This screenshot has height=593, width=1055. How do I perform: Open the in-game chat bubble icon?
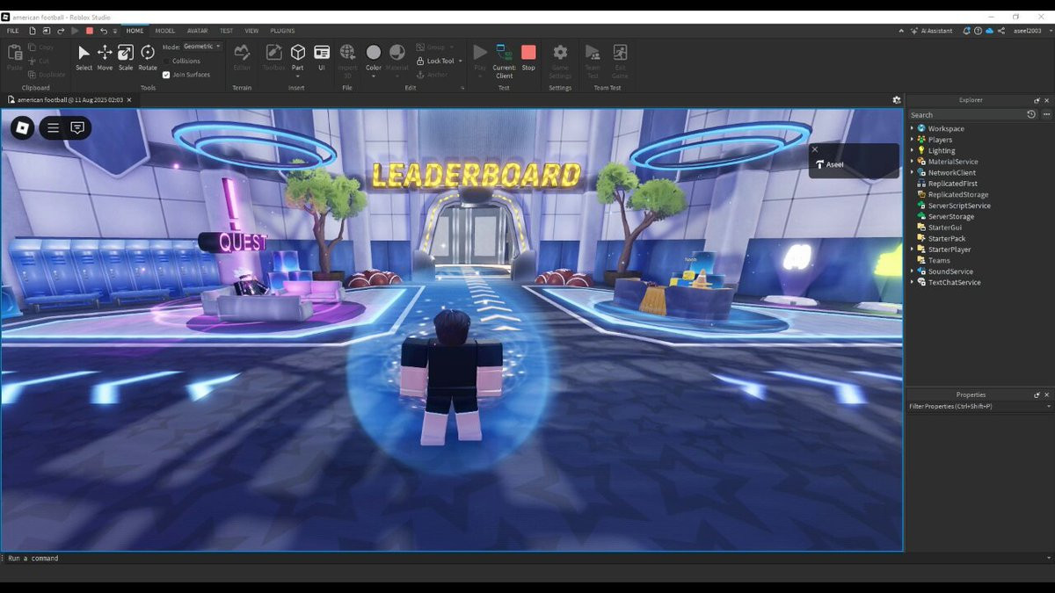[77, 127]
